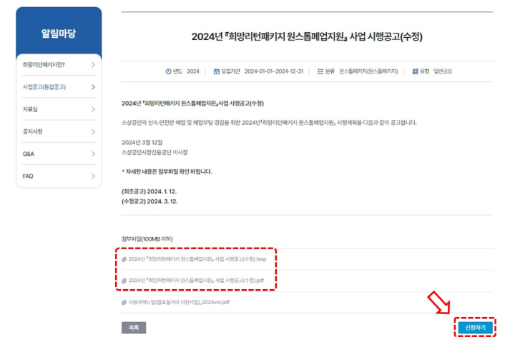The width and height of the screenshot is (515, 337).
Task: Expand chevron next to 자료실
Action: click(93, 109)
